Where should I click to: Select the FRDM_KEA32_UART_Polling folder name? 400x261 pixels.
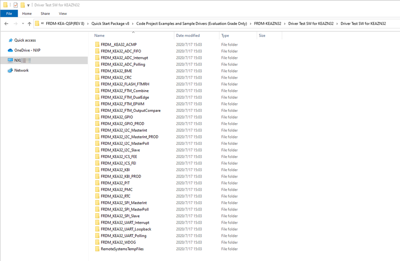tap(123, 236)
